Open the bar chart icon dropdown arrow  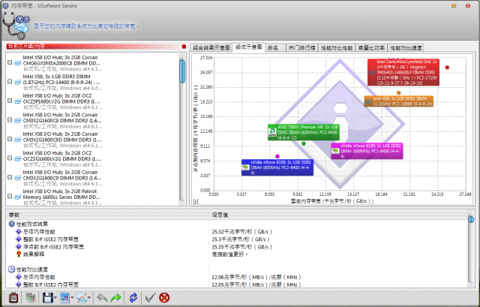[x=72, y=297]
